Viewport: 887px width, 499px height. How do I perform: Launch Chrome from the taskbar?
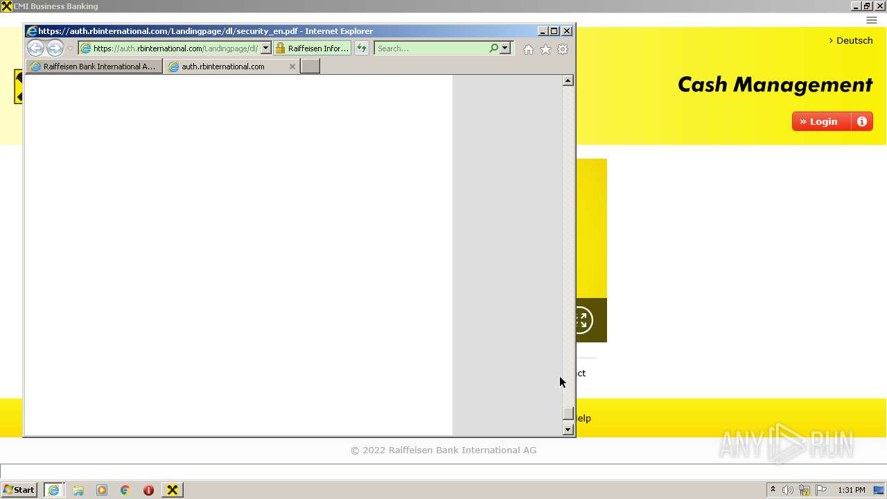[125, 490]
